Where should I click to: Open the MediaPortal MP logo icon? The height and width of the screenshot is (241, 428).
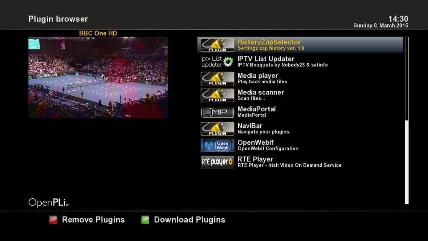[217, 112]
